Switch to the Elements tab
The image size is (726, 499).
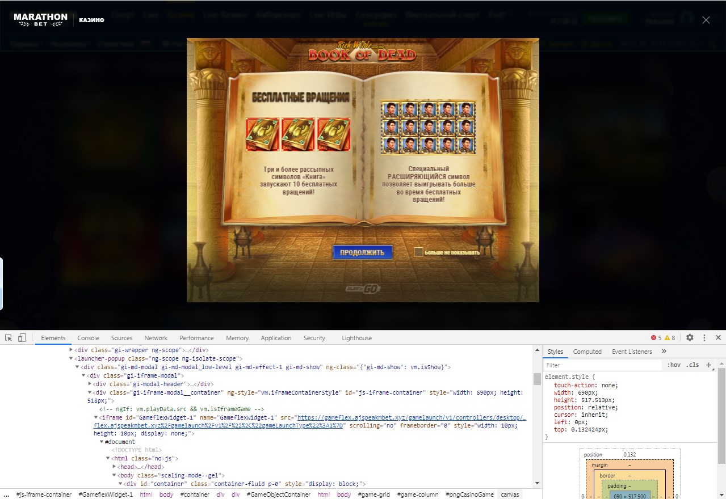coord(53,338)
